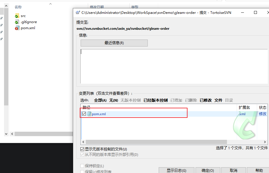Click Explorer sidebar scroll up arrow
This screenshot has height=173, width=269.
[6, 6]
